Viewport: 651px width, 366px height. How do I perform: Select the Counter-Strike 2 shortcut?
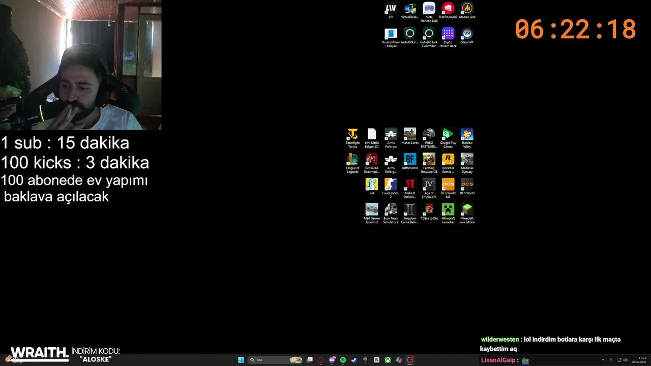[x=391, y=189]
